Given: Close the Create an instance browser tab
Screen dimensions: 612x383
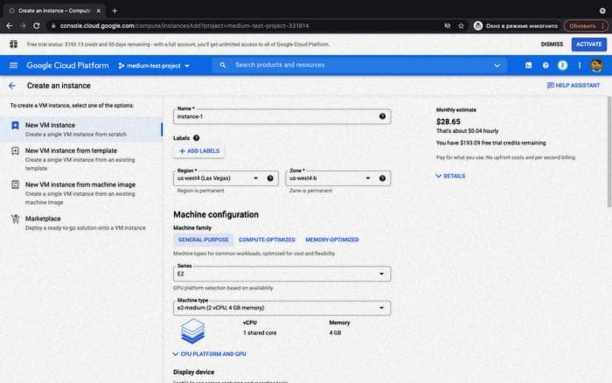Looking at the screenshot, I should (98, 11).
